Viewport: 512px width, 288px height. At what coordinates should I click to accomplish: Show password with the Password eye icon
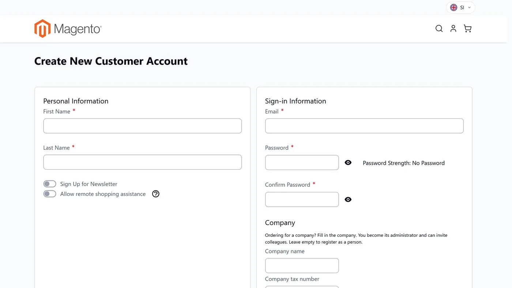pyautogui.click(x=348, y=163)
